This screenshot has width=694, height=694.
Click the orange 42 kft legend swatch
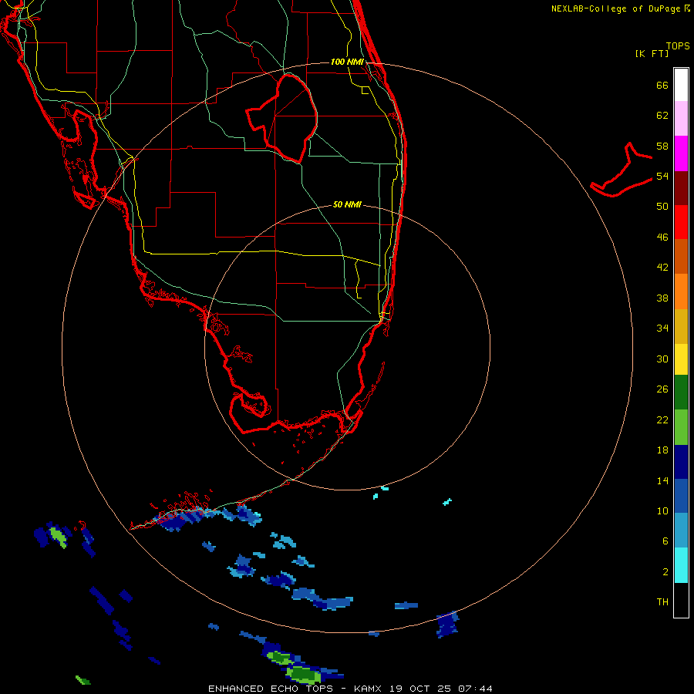(681, 291)
